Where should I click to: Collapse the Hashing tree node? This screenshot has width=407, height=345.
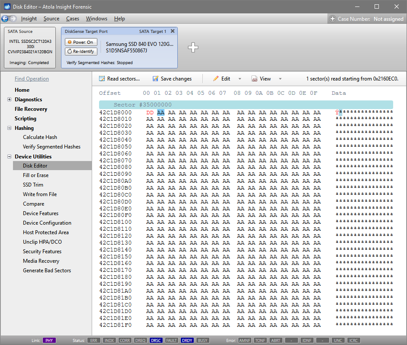coord(10,128)
